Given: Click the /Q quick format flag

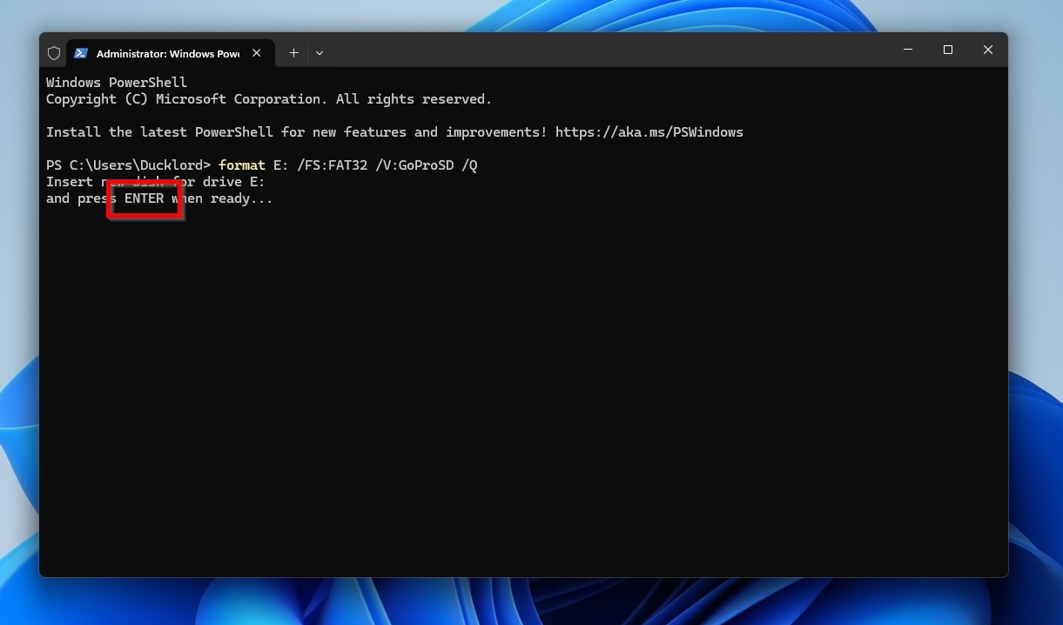Looking at the screenshot, I should [x=473, y=165].
